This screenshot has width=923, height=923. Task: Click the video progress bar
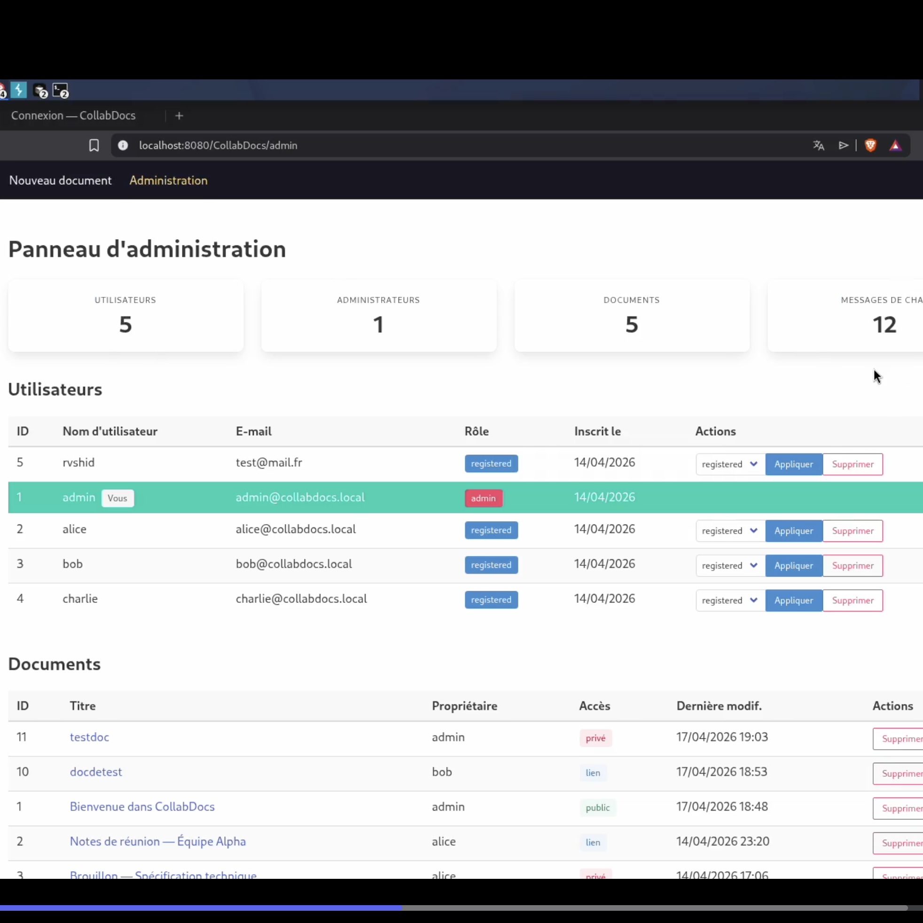454,907
